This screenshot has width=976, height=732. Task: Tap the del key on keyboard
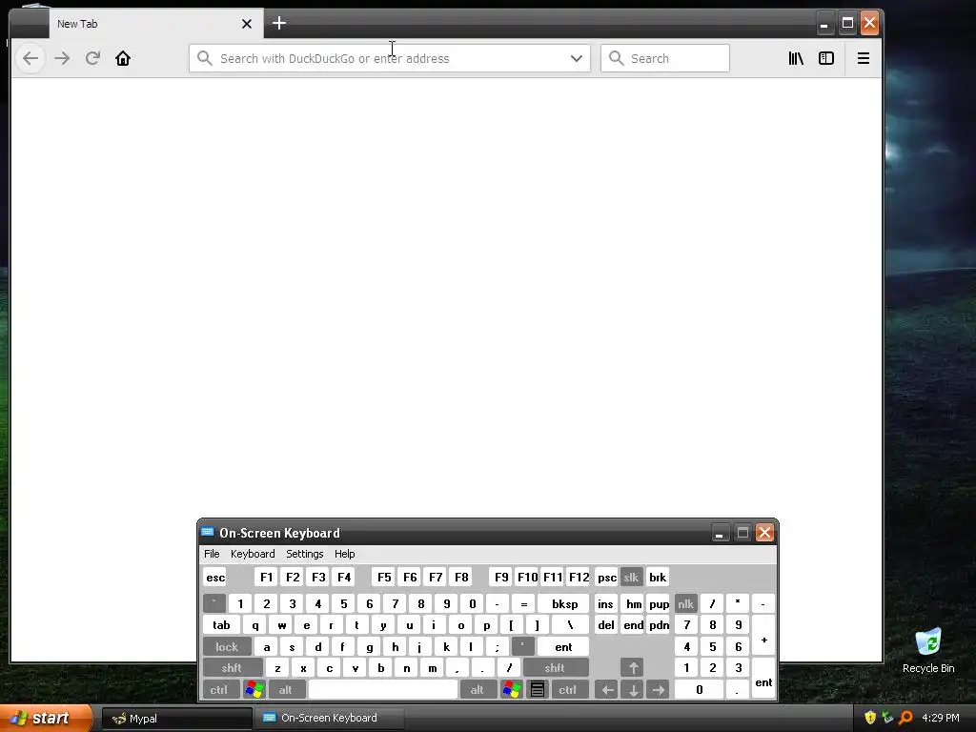pos(606,625)
